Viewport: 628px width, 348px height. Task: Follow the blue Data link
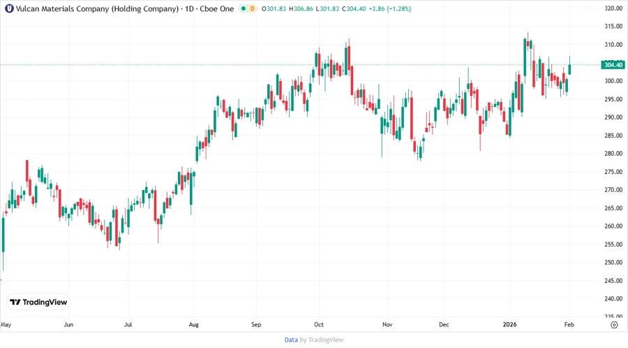(291, 340)
